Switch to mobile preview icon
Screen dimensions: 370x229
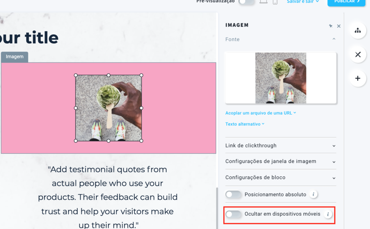(275, 2)
